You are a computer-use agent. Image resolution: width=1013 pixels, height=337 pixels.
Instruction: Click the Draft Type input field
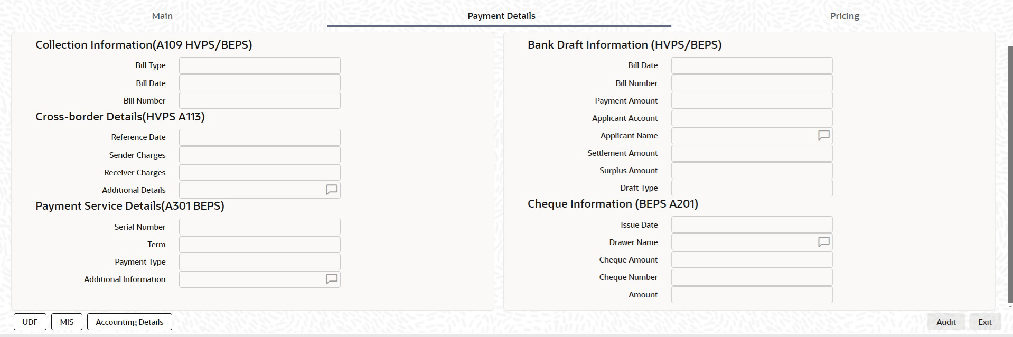751,188
